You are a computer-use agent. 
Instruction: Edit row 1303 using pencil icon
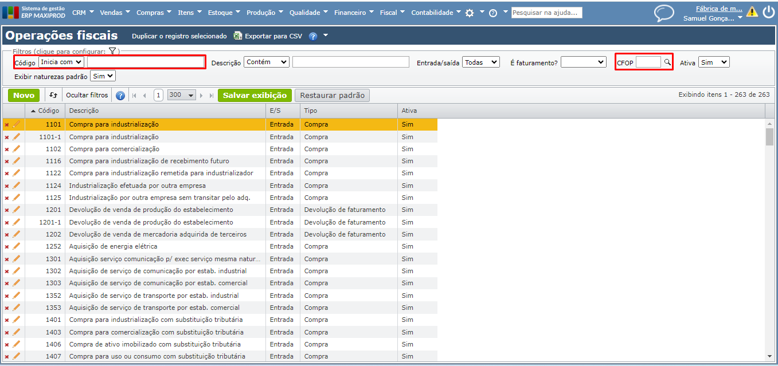click(16, 283)
